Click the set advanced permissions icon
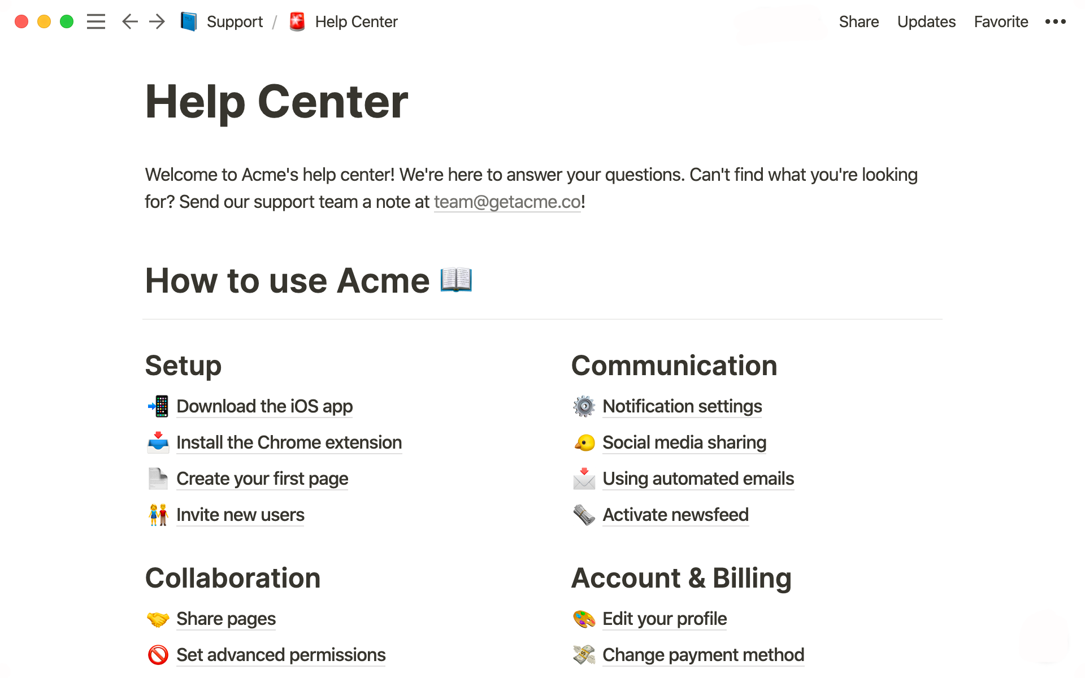This screenshot has width=1085, height=678. tap(156, 654)
